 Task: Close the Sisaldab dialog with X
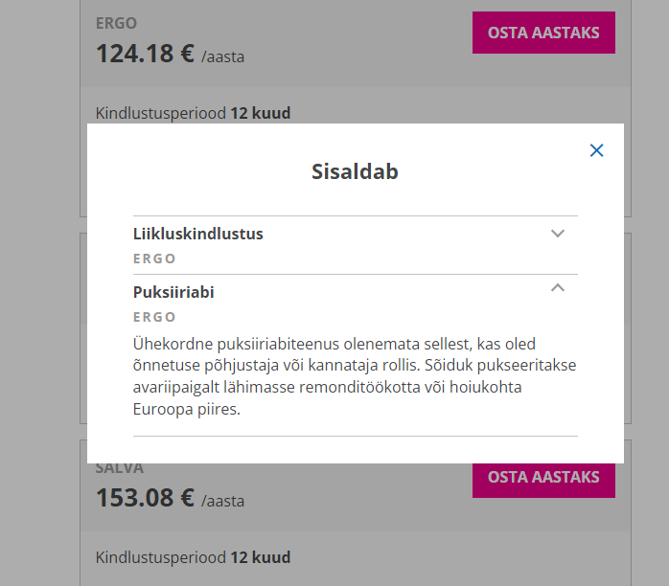click(x=596, y=150)
